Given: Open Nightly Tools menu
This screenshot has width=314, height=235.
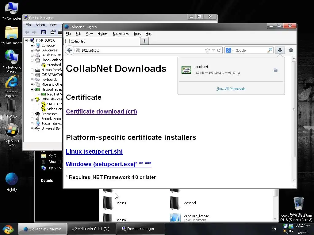Looking at the screenshot, I should (x=137, y=34).
